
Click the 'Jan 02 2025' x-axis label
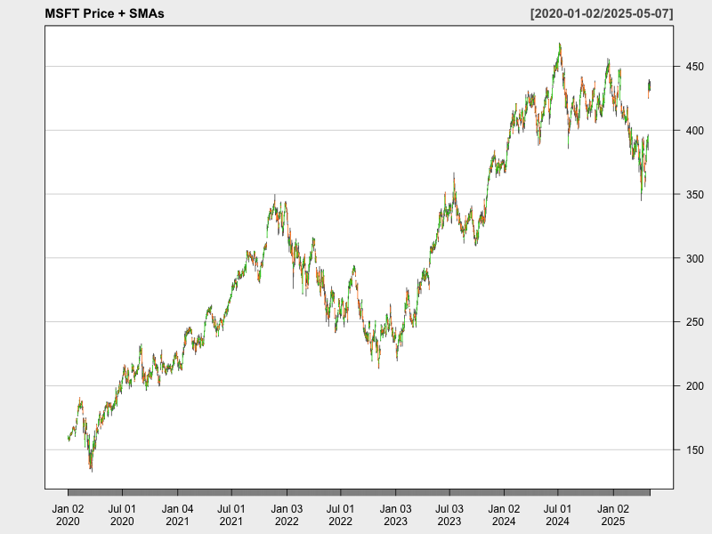[x=613, y=515]
